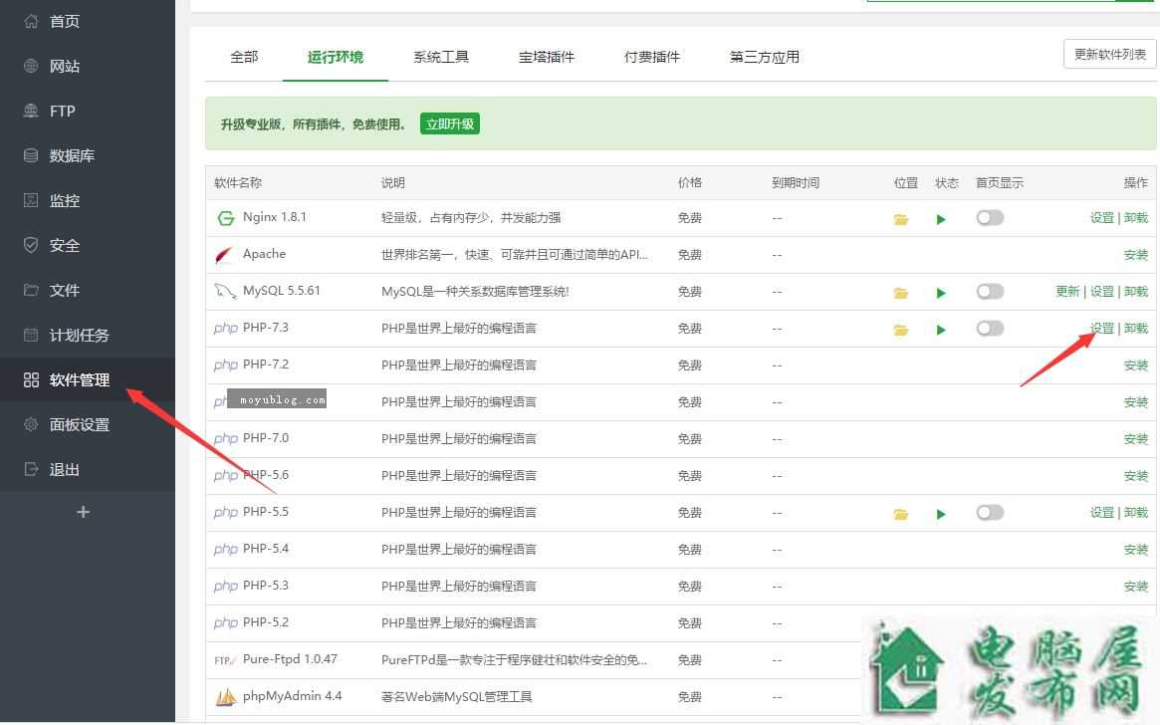Click the Apache feather logo icon
Screen dimensions: 1160x725
tap(224, 255)
